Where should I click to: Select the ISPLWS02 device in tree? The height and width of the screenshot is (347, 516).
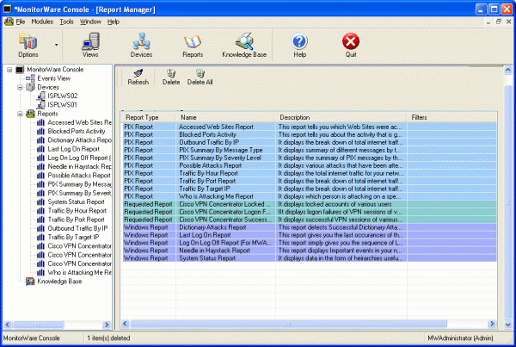pos(63,96)
